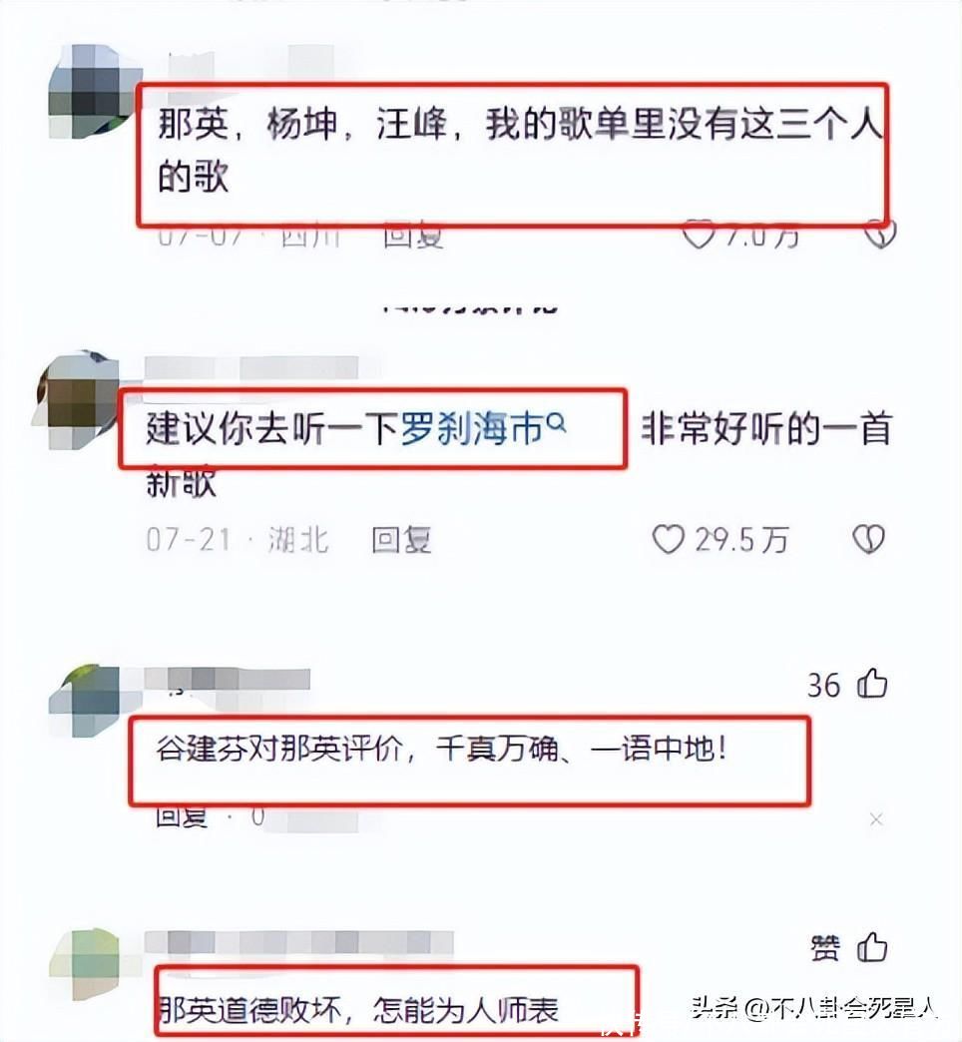Viewport: 962px width, 1042px height.
Task: Reply to the 谷建芬 comment
Action: pos(182,816)
